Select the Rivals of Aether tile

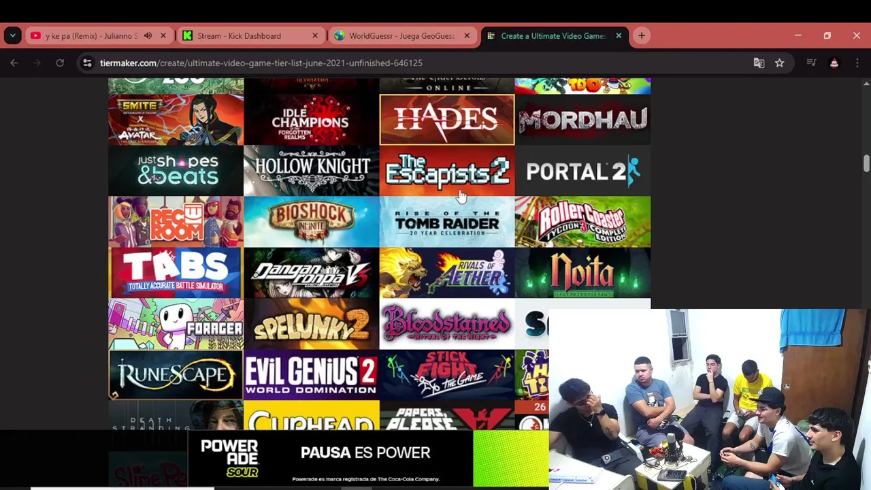[447, 273]
